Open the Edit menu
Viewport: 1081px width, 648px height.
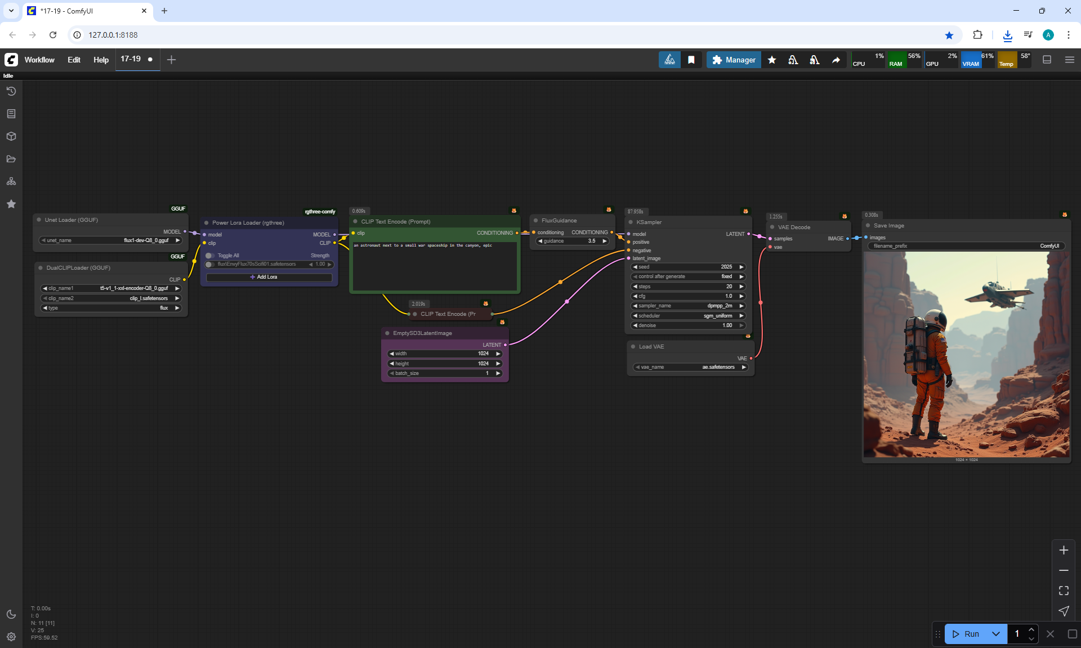point(74,60)
